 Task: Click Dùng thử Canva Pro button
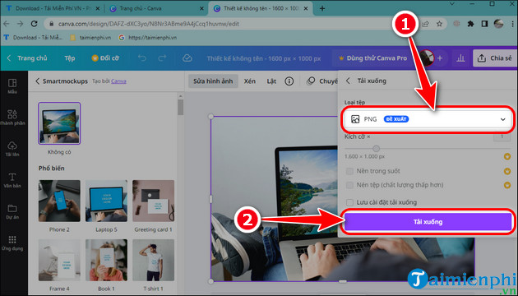(x=372, y=58)
